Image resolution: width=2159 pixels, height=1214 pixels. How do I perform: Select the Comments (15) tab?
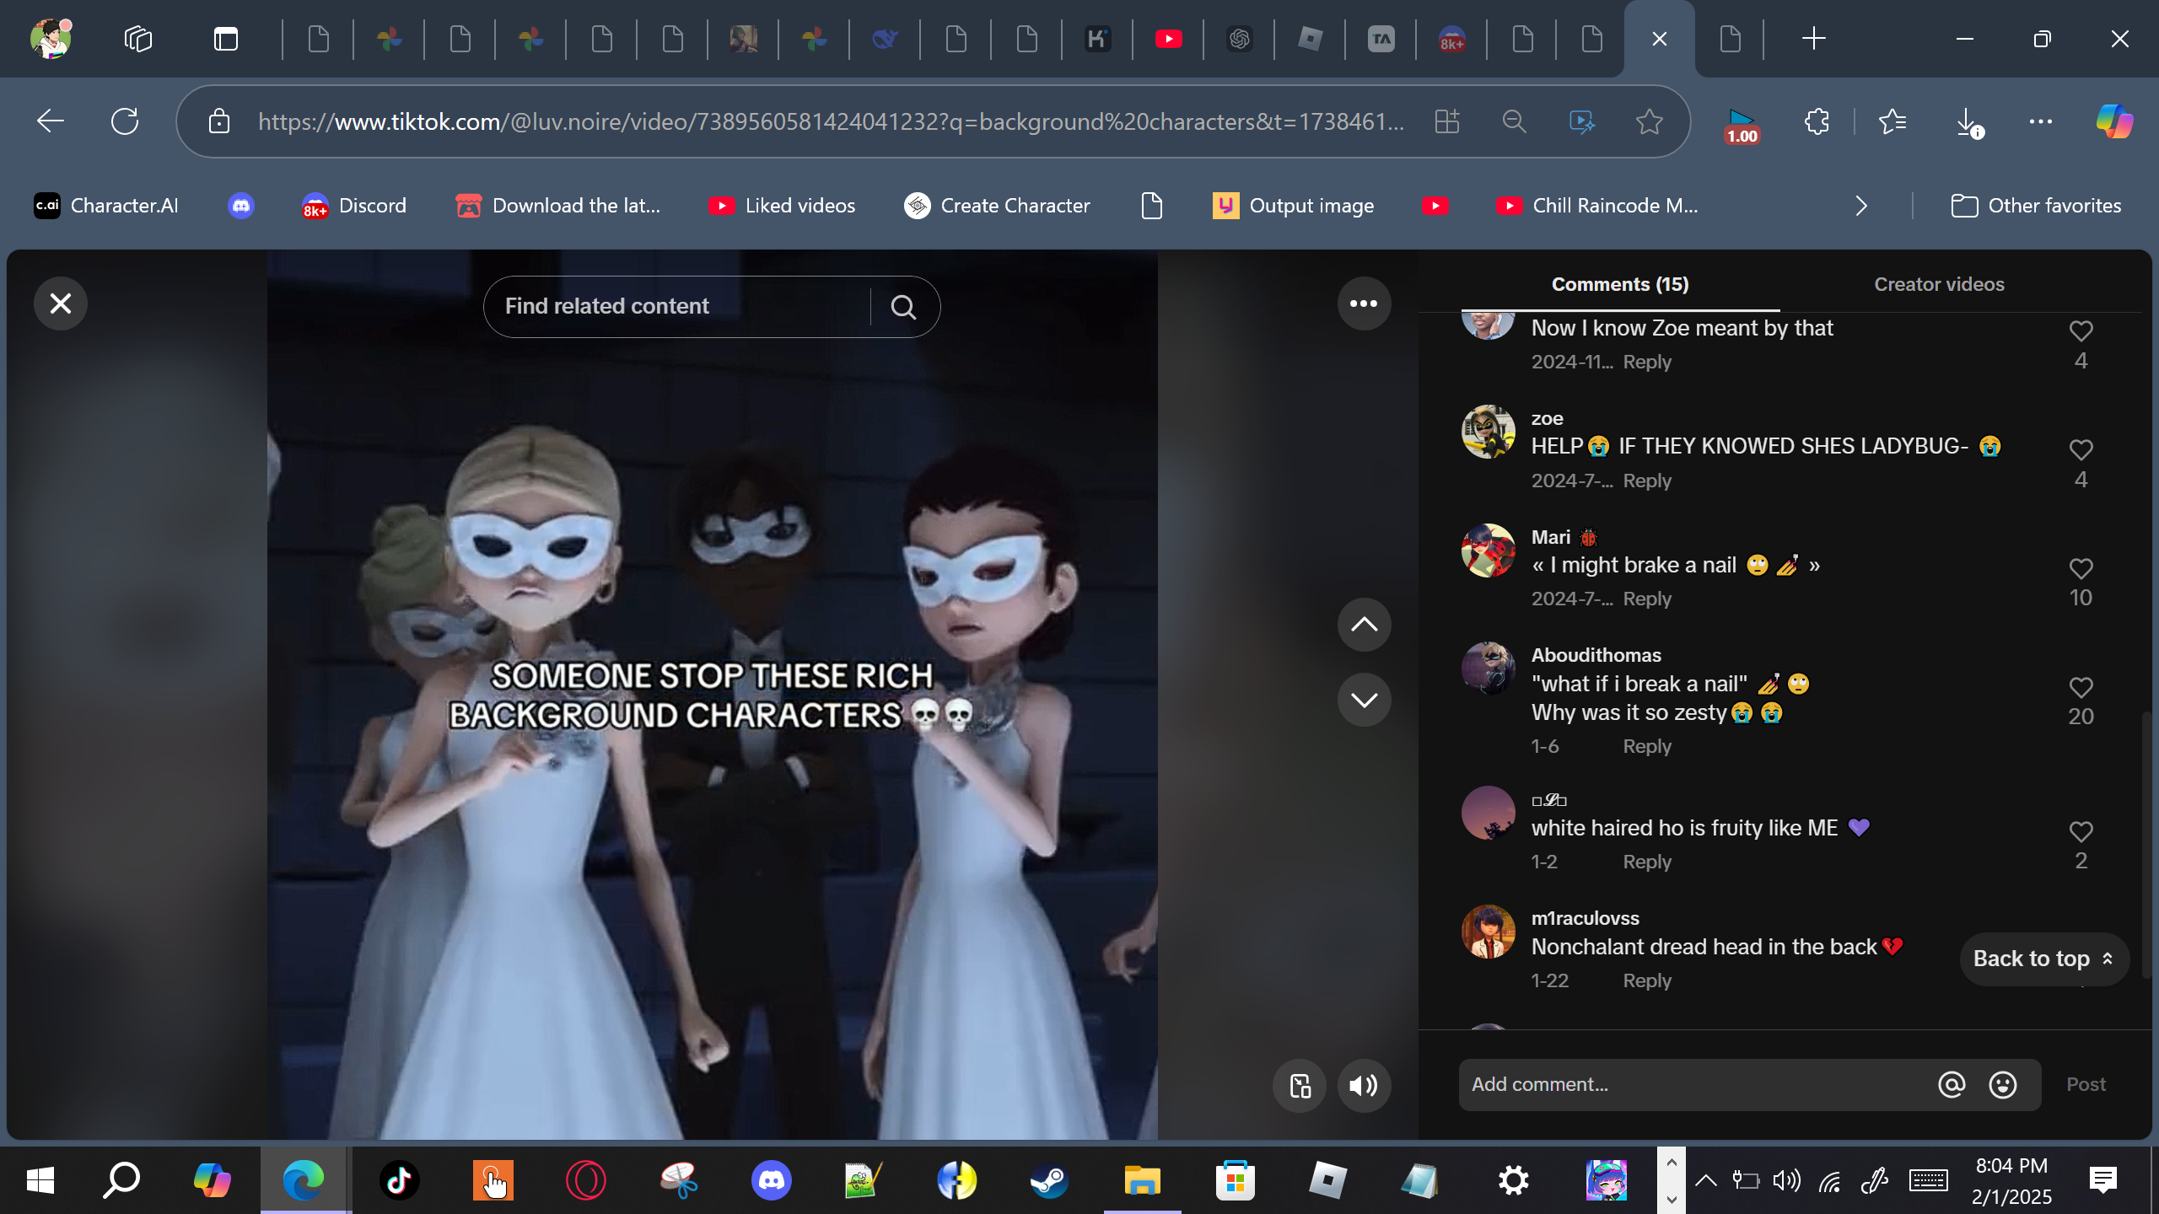tap(1619, 284)
